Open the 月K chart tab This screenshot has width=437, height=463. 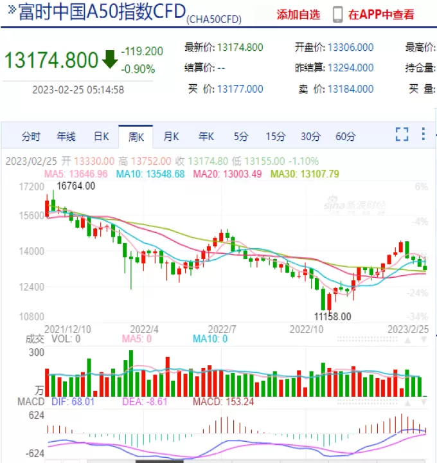171,136
